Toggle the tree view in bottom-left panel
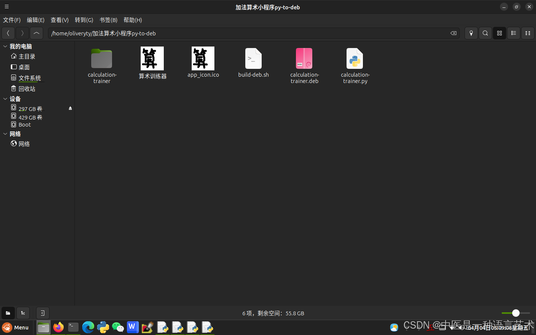 click(23, 313)
